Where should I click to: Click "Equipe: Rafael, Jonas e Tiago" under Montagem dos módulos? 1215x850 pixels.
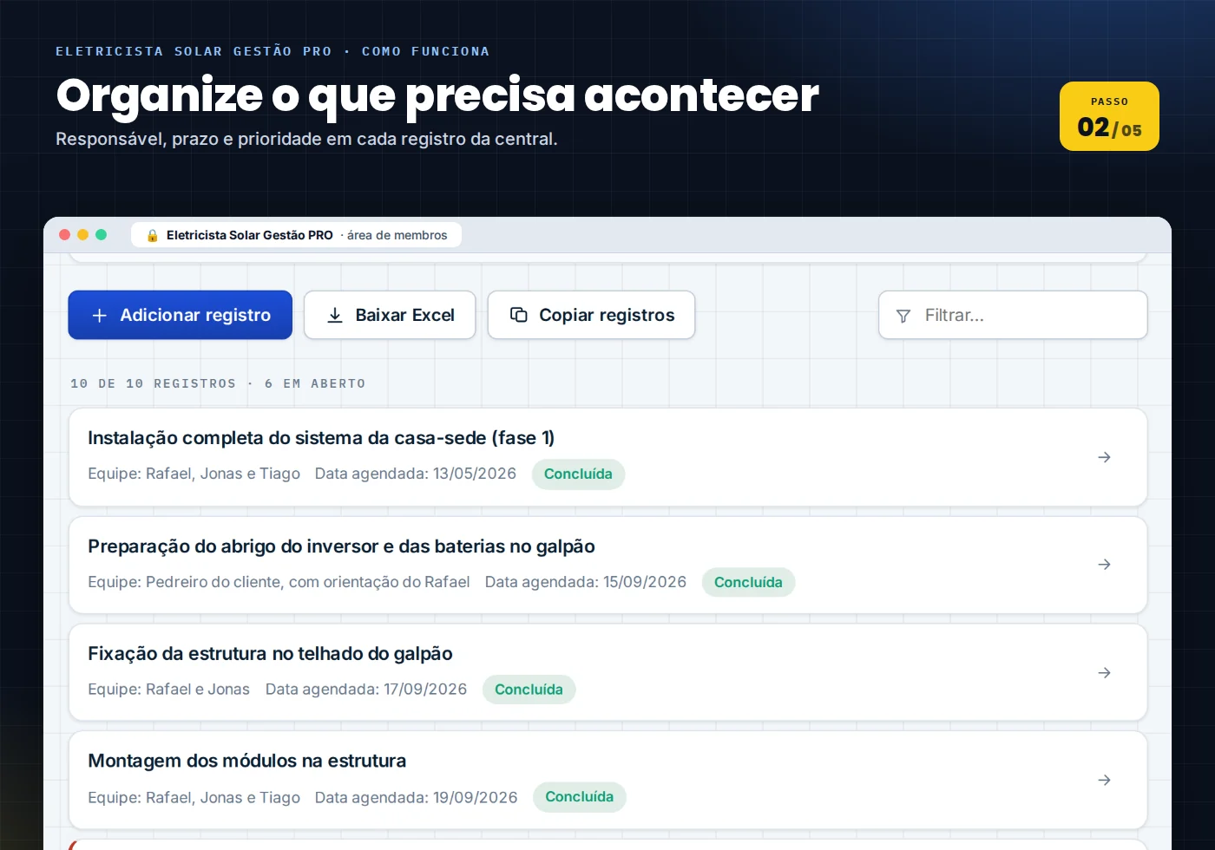tap(194, 798)
